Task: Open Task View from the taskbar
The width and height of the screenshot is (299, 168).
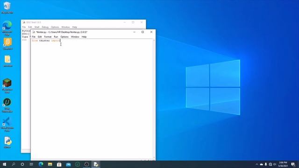Action: coord(31,164)
